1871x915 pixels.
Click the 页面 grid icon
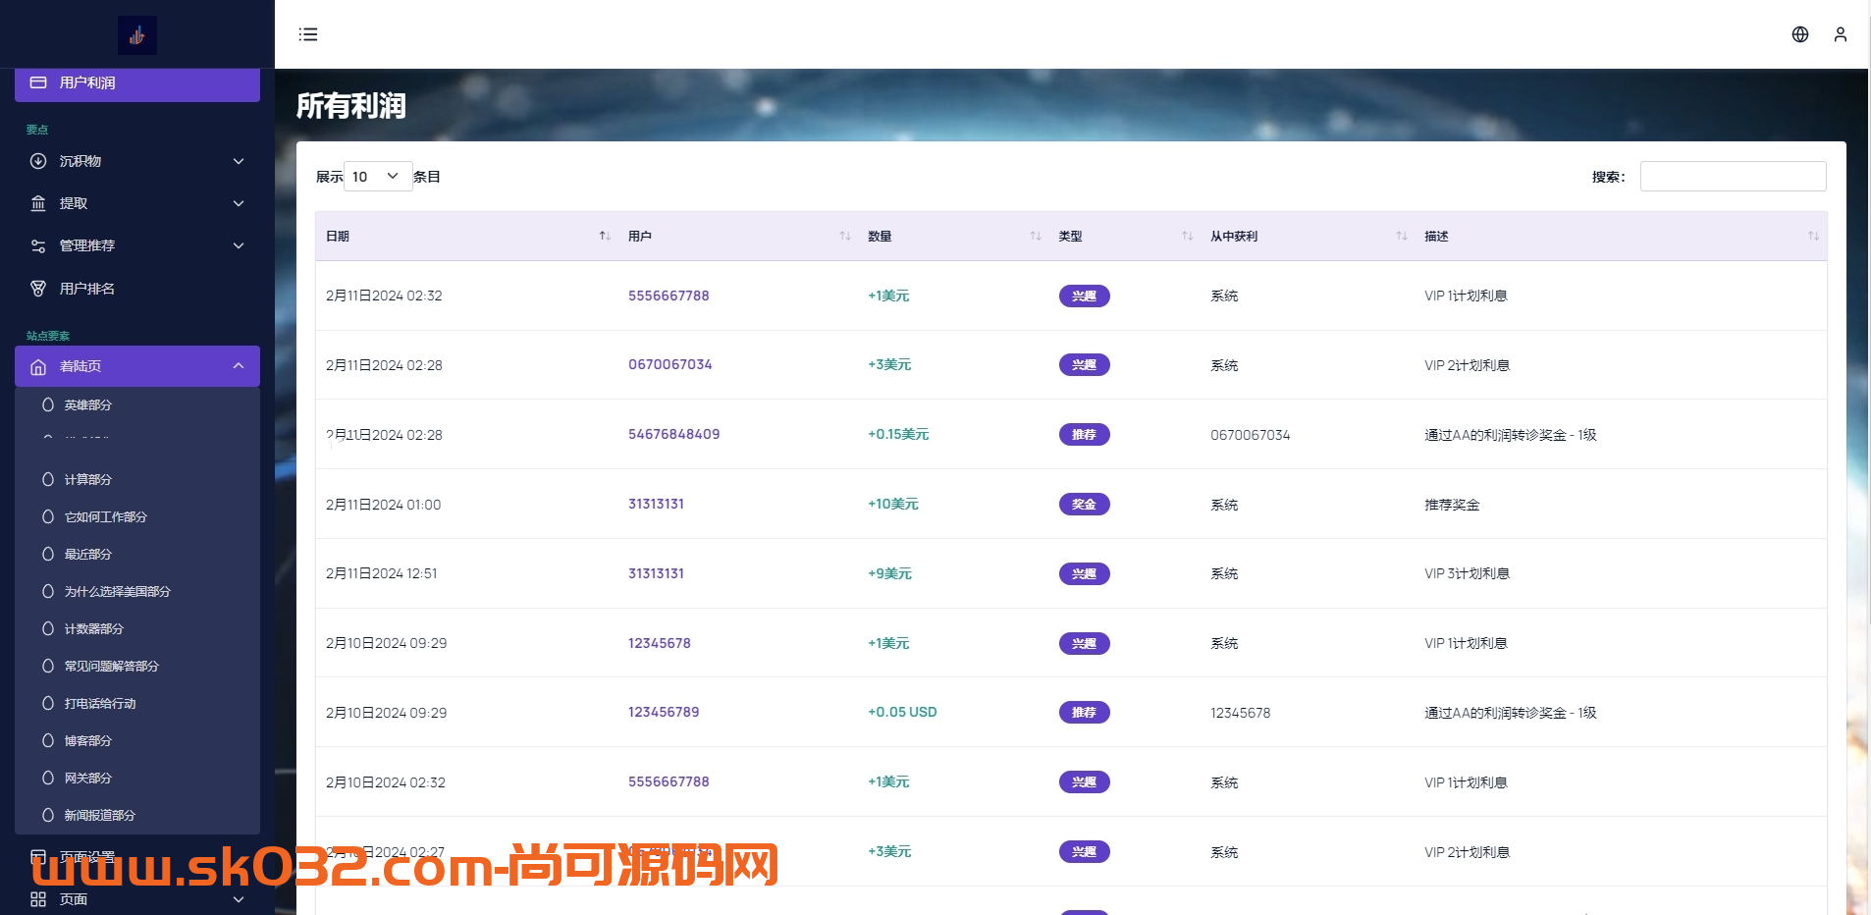point(38,899)
